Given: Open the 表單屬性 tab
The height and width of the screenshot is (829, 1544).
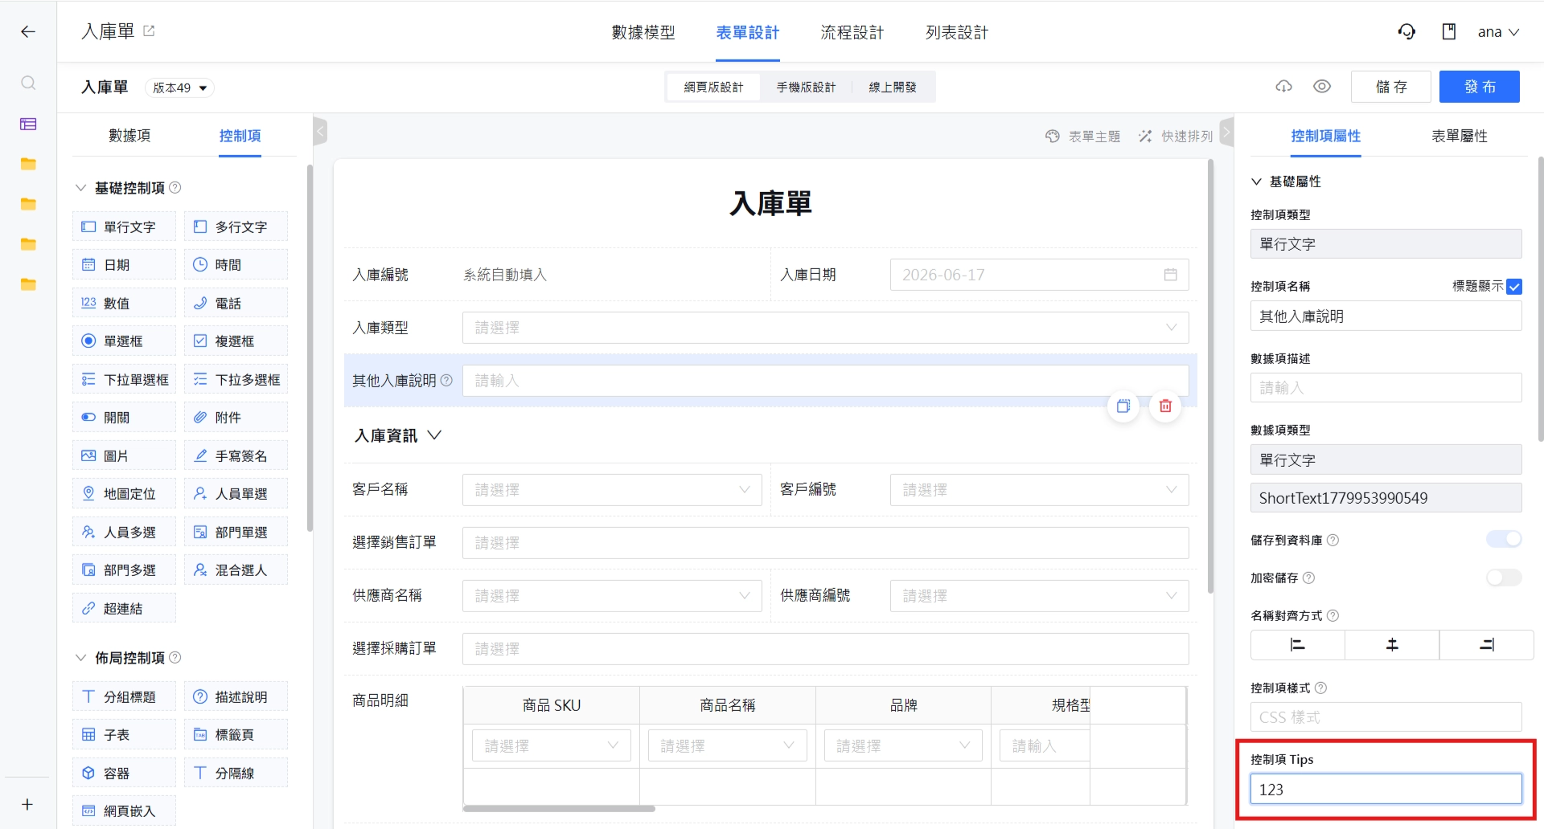Looking at the screenshot, I should [1460, 136].
